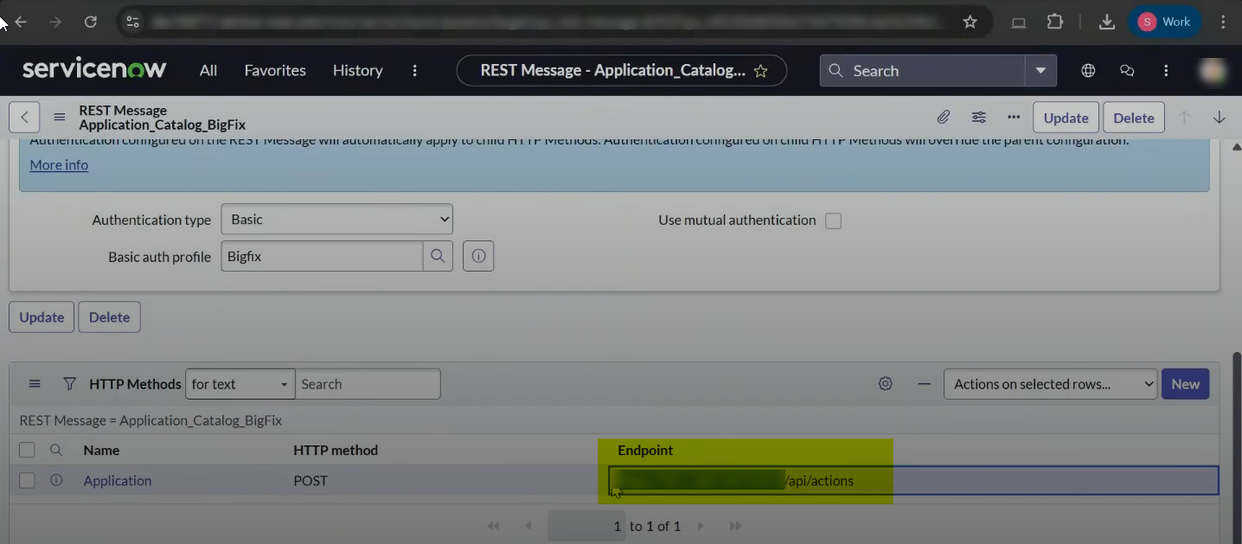The image size is (1242, 544).
Task: Sort by the Name column header
Action: pos(101,450)
